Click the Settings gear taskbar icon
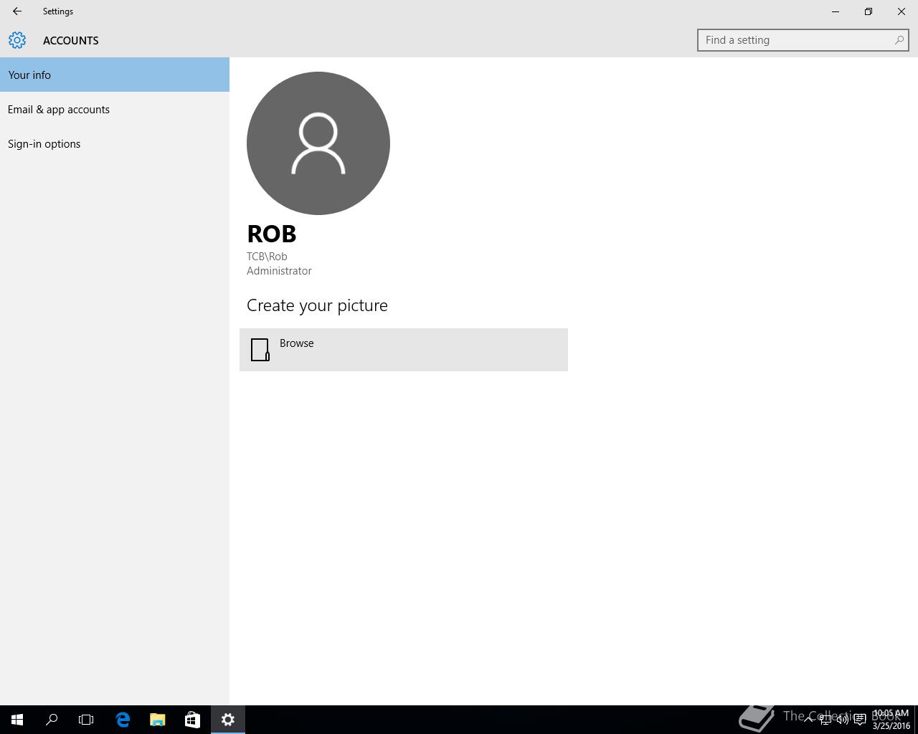 (x=228, y=720)
